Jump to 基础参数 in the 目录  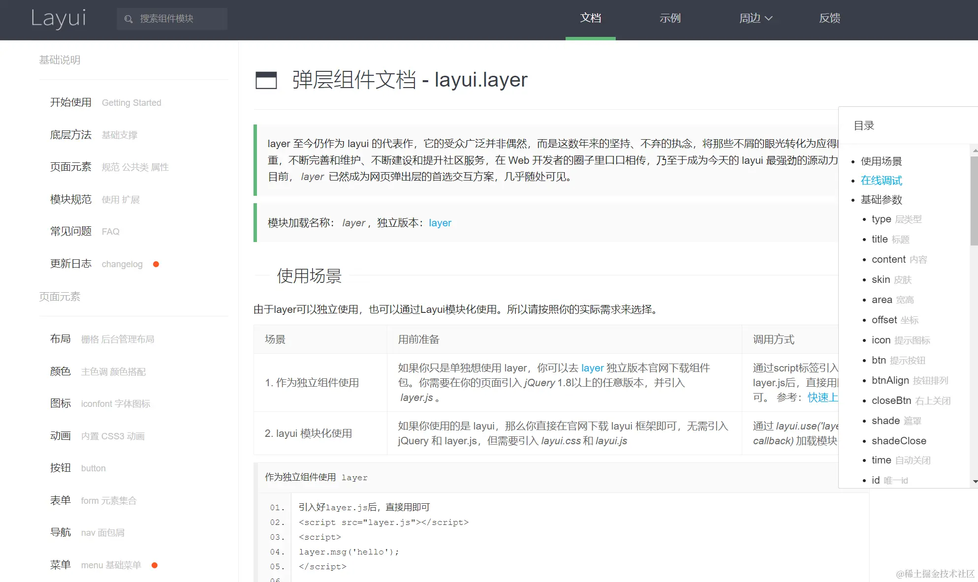[x=881, y=200]
